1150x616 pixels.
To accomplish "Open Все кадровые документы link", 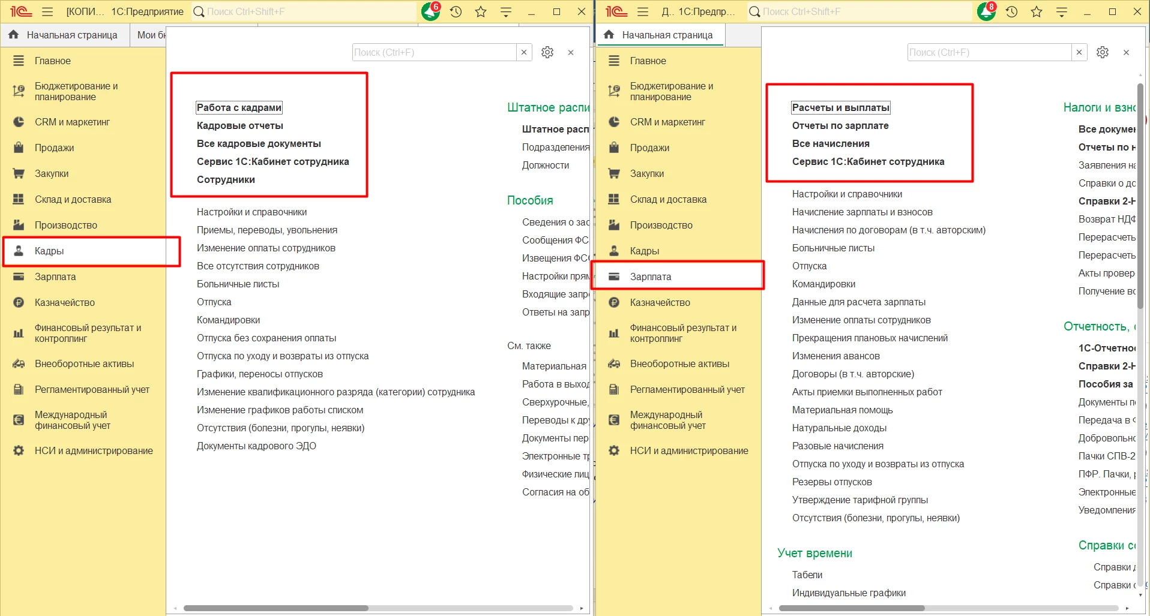I will pos(259,143).
